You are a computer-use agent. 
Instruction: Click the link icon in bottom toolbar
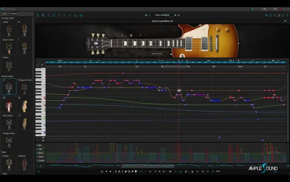186,171
